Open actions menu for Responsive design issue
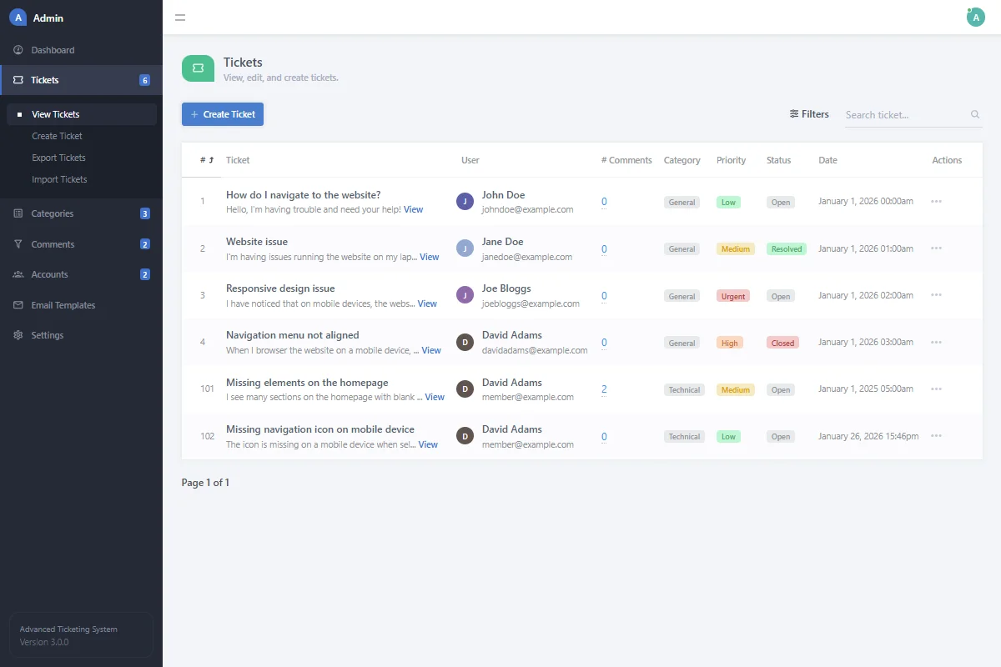Screen dimensions: 1001x667 (936, 295)
